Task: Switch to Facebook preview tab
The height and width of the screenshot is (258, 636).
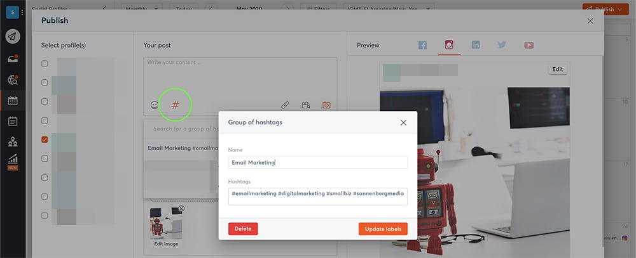Action: [422, 45]
